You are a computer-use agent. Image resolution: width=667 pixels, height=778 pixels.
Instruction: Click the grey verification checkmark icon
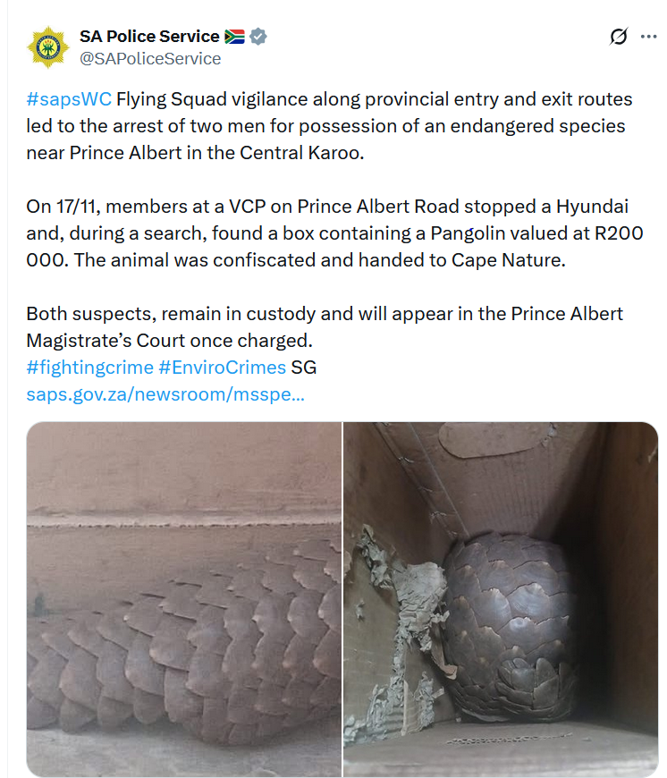point(258,37)
